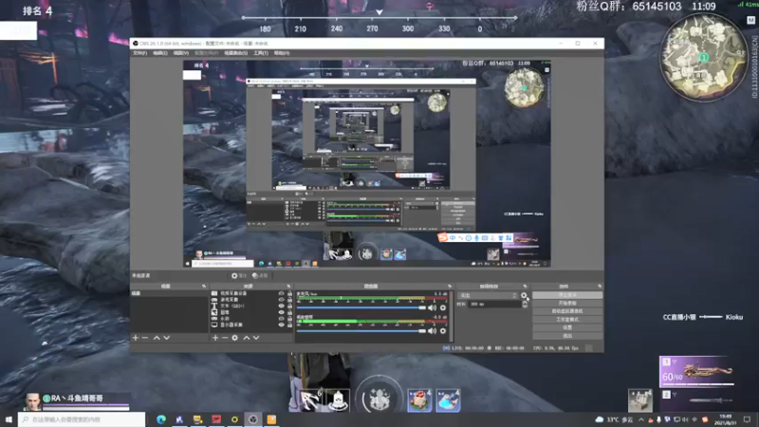Enable Studio Mode from Controls
This screenshot has width=759, height=427.
coord(567,320)
